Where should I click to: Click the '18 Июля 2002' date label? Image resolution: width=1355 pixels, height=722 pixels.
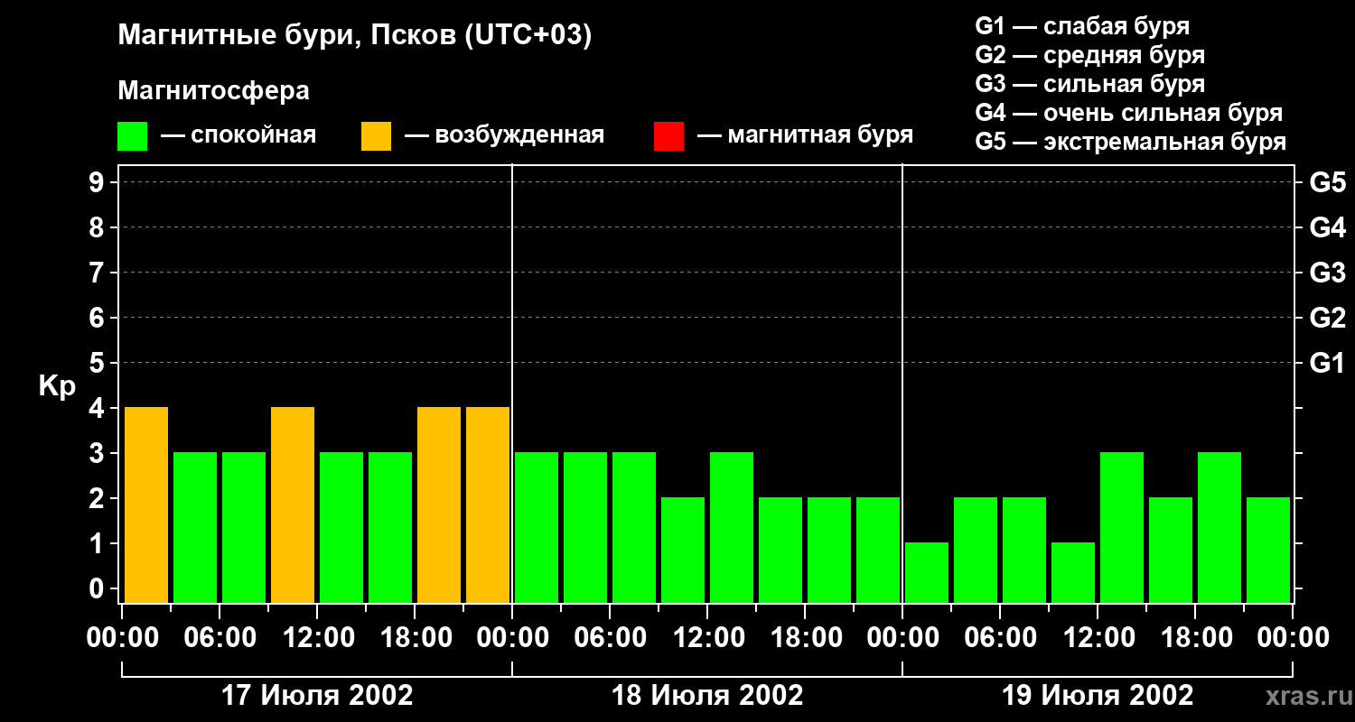(x=707, y=696)
